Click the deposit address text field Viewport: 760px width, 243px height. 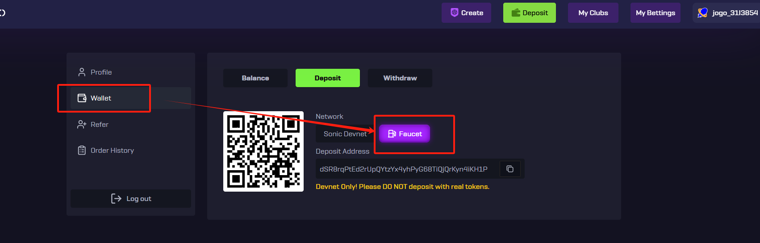(x=404, y=169)
